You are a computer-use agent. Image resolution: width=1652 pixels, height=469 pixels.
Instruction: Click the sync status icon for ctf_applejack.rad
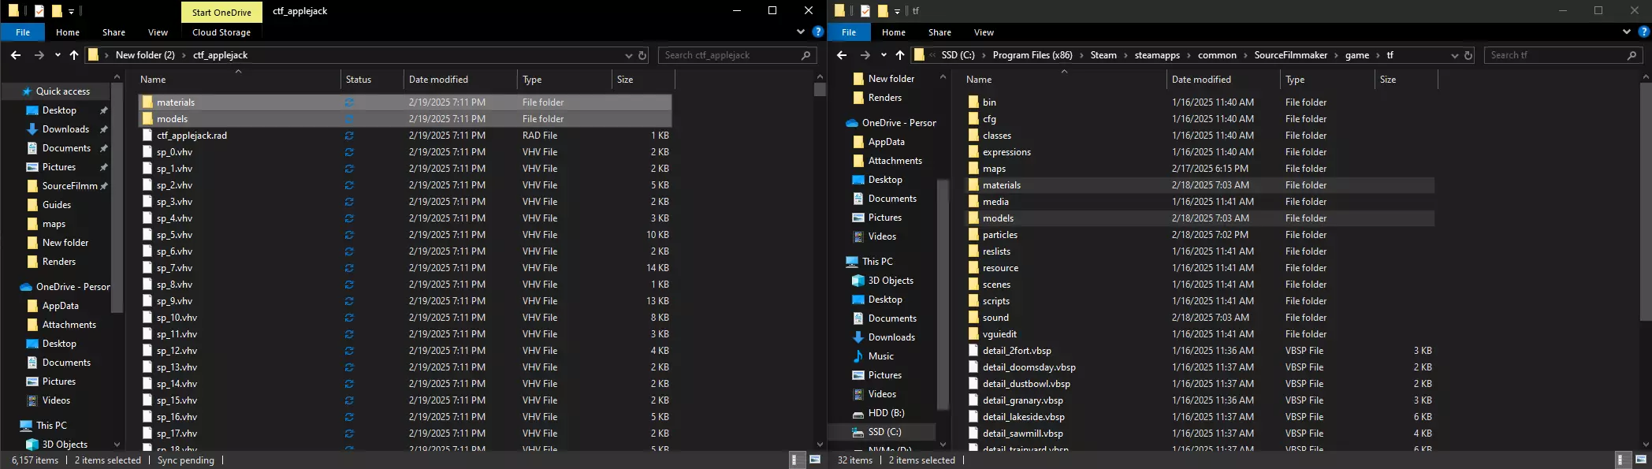349,136
